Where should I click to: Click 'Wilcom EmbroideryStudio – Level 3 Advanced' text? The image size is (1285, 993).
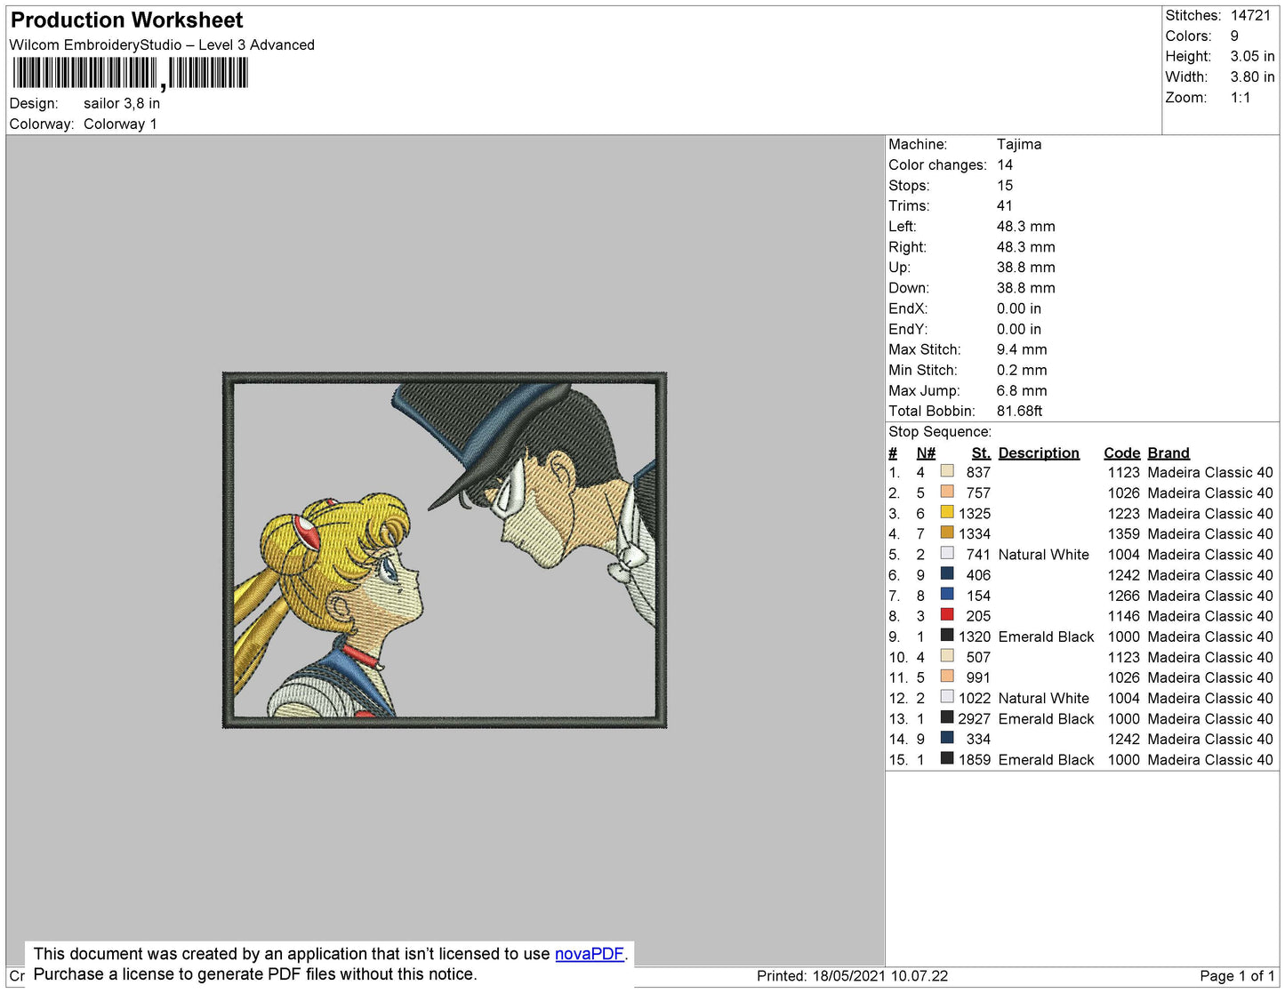162,45
